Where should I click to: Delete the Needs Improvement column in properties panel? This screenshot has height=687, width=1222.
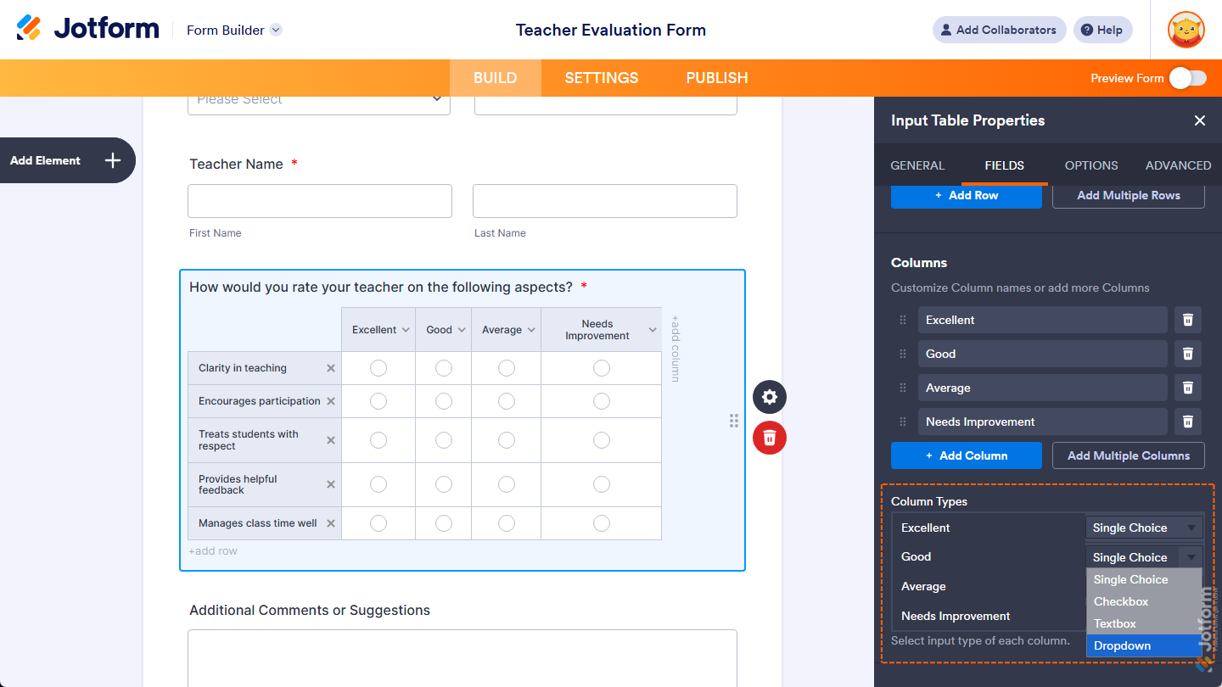(1188, 422)
